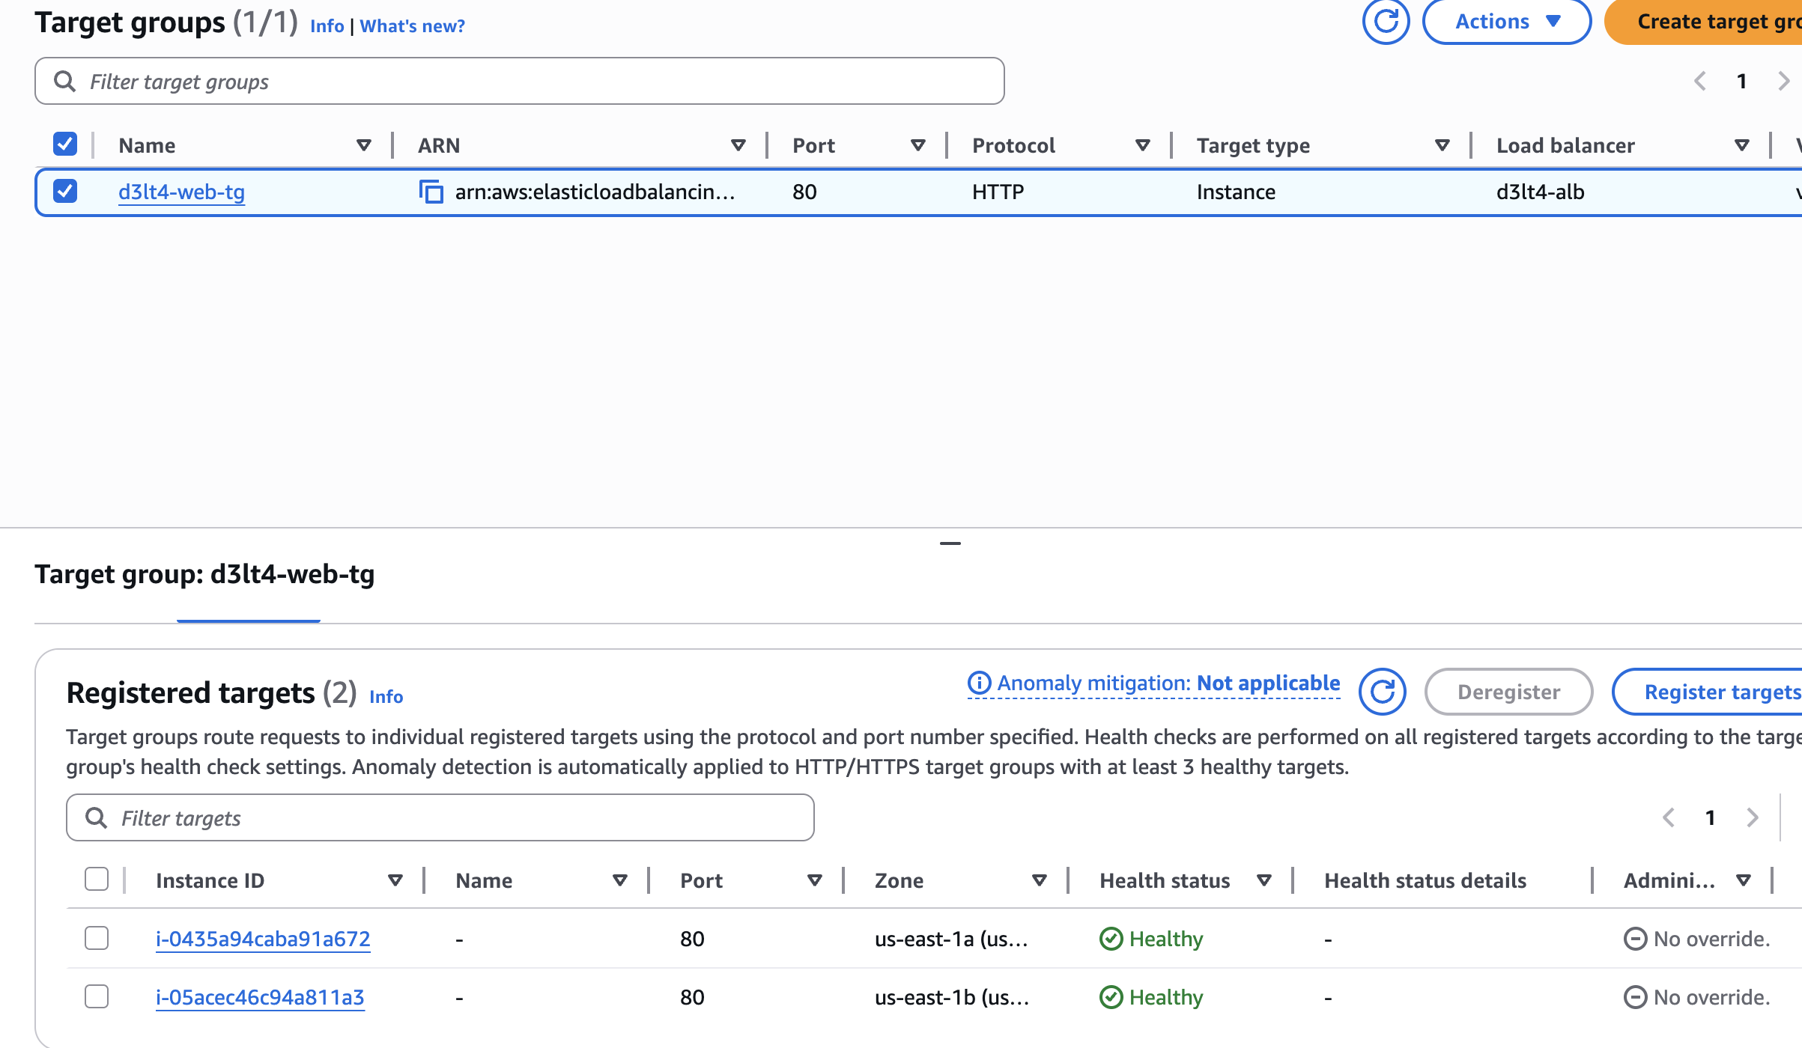Click Anomaly mitigation info icon

(x=979, y=683)
